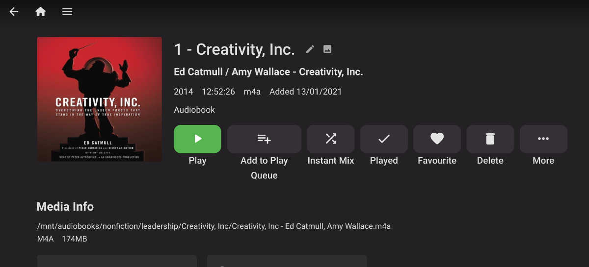Open the hamburger navigation menu
The height and width of the screenshot is (267, 589).
tap(67, 12)
